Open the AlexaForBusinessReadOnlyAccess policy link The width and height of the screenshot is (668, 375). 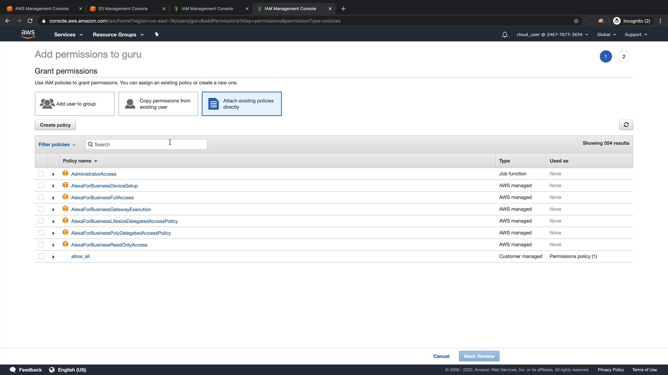pyautogui.click(x=109, y=245)
